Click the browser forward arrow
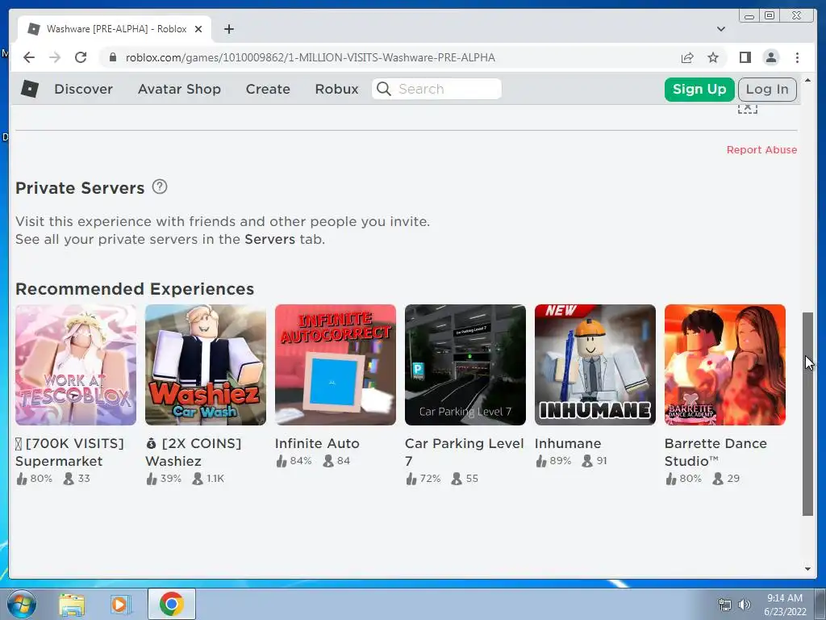This screenshot has width=826, height=620. point(55,57)
